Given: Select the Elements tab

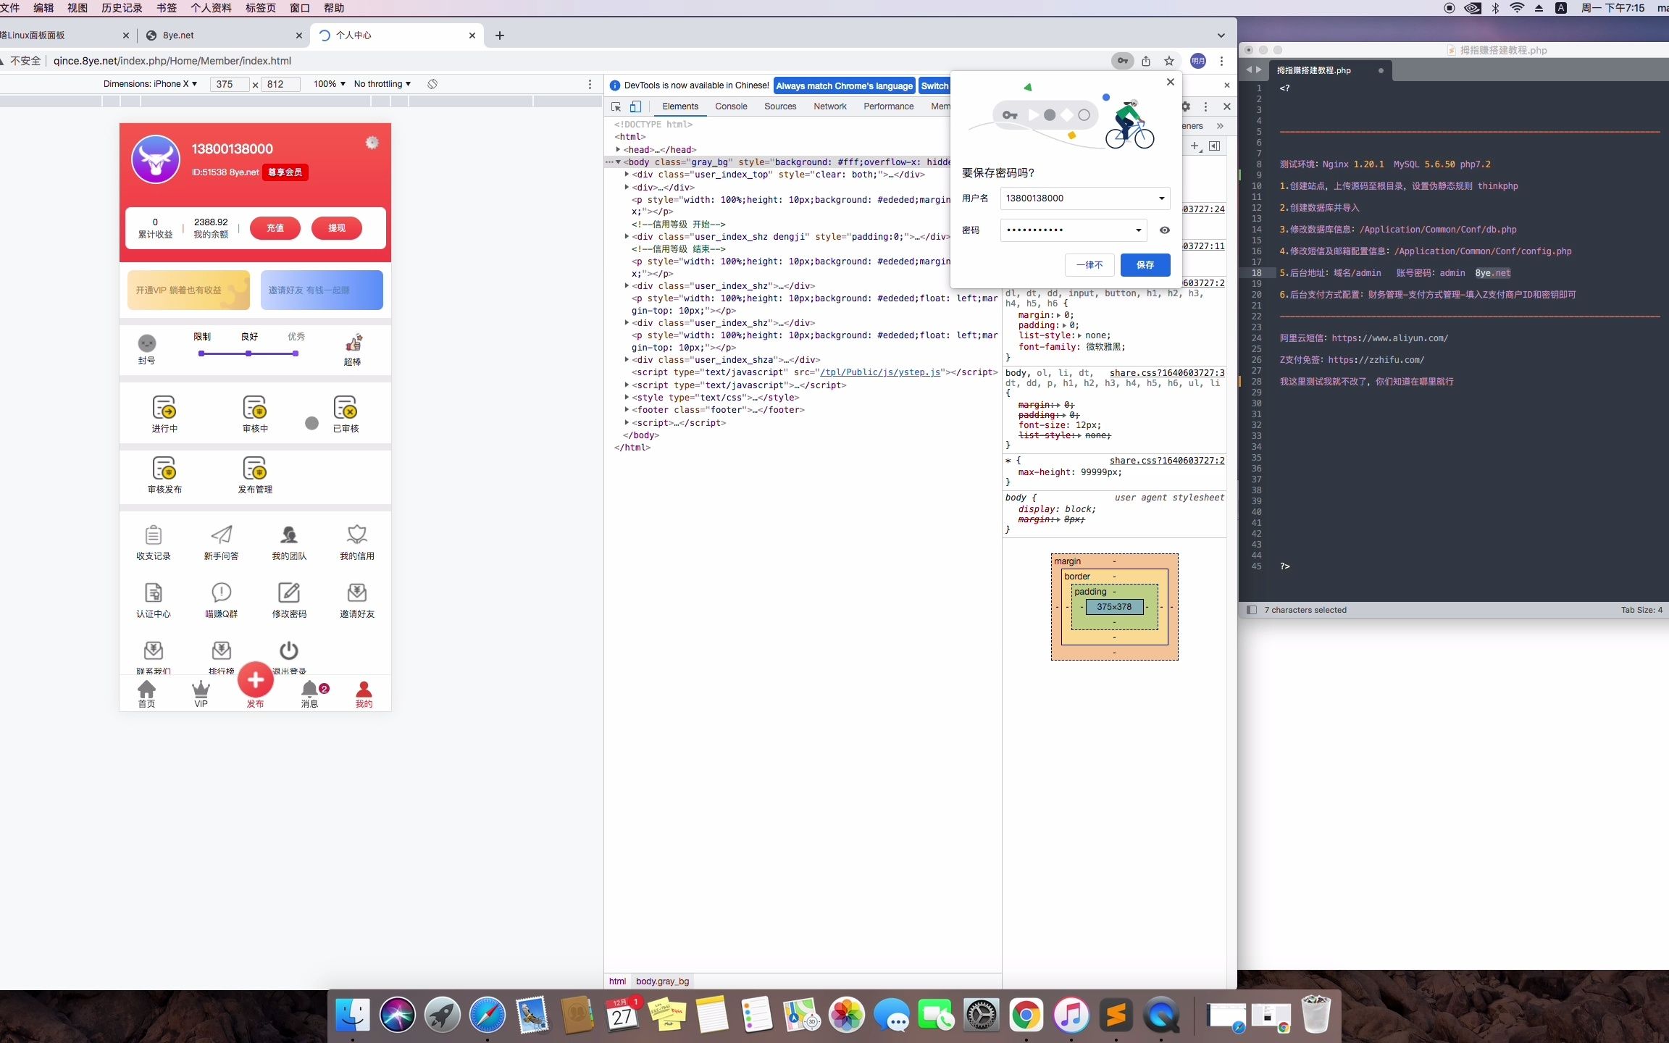Looking at the screenshot, I should 680,106.
